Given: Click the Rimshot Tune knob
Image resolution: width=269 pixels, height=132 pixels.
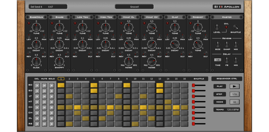Looking at the screenshot, I should (x=198, y=27).
